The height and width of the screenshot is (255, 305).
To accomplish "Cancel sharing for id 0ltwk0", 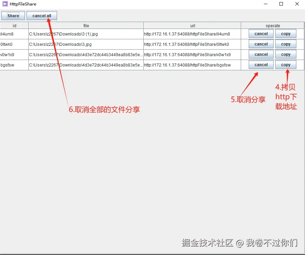I will [261, 44].
